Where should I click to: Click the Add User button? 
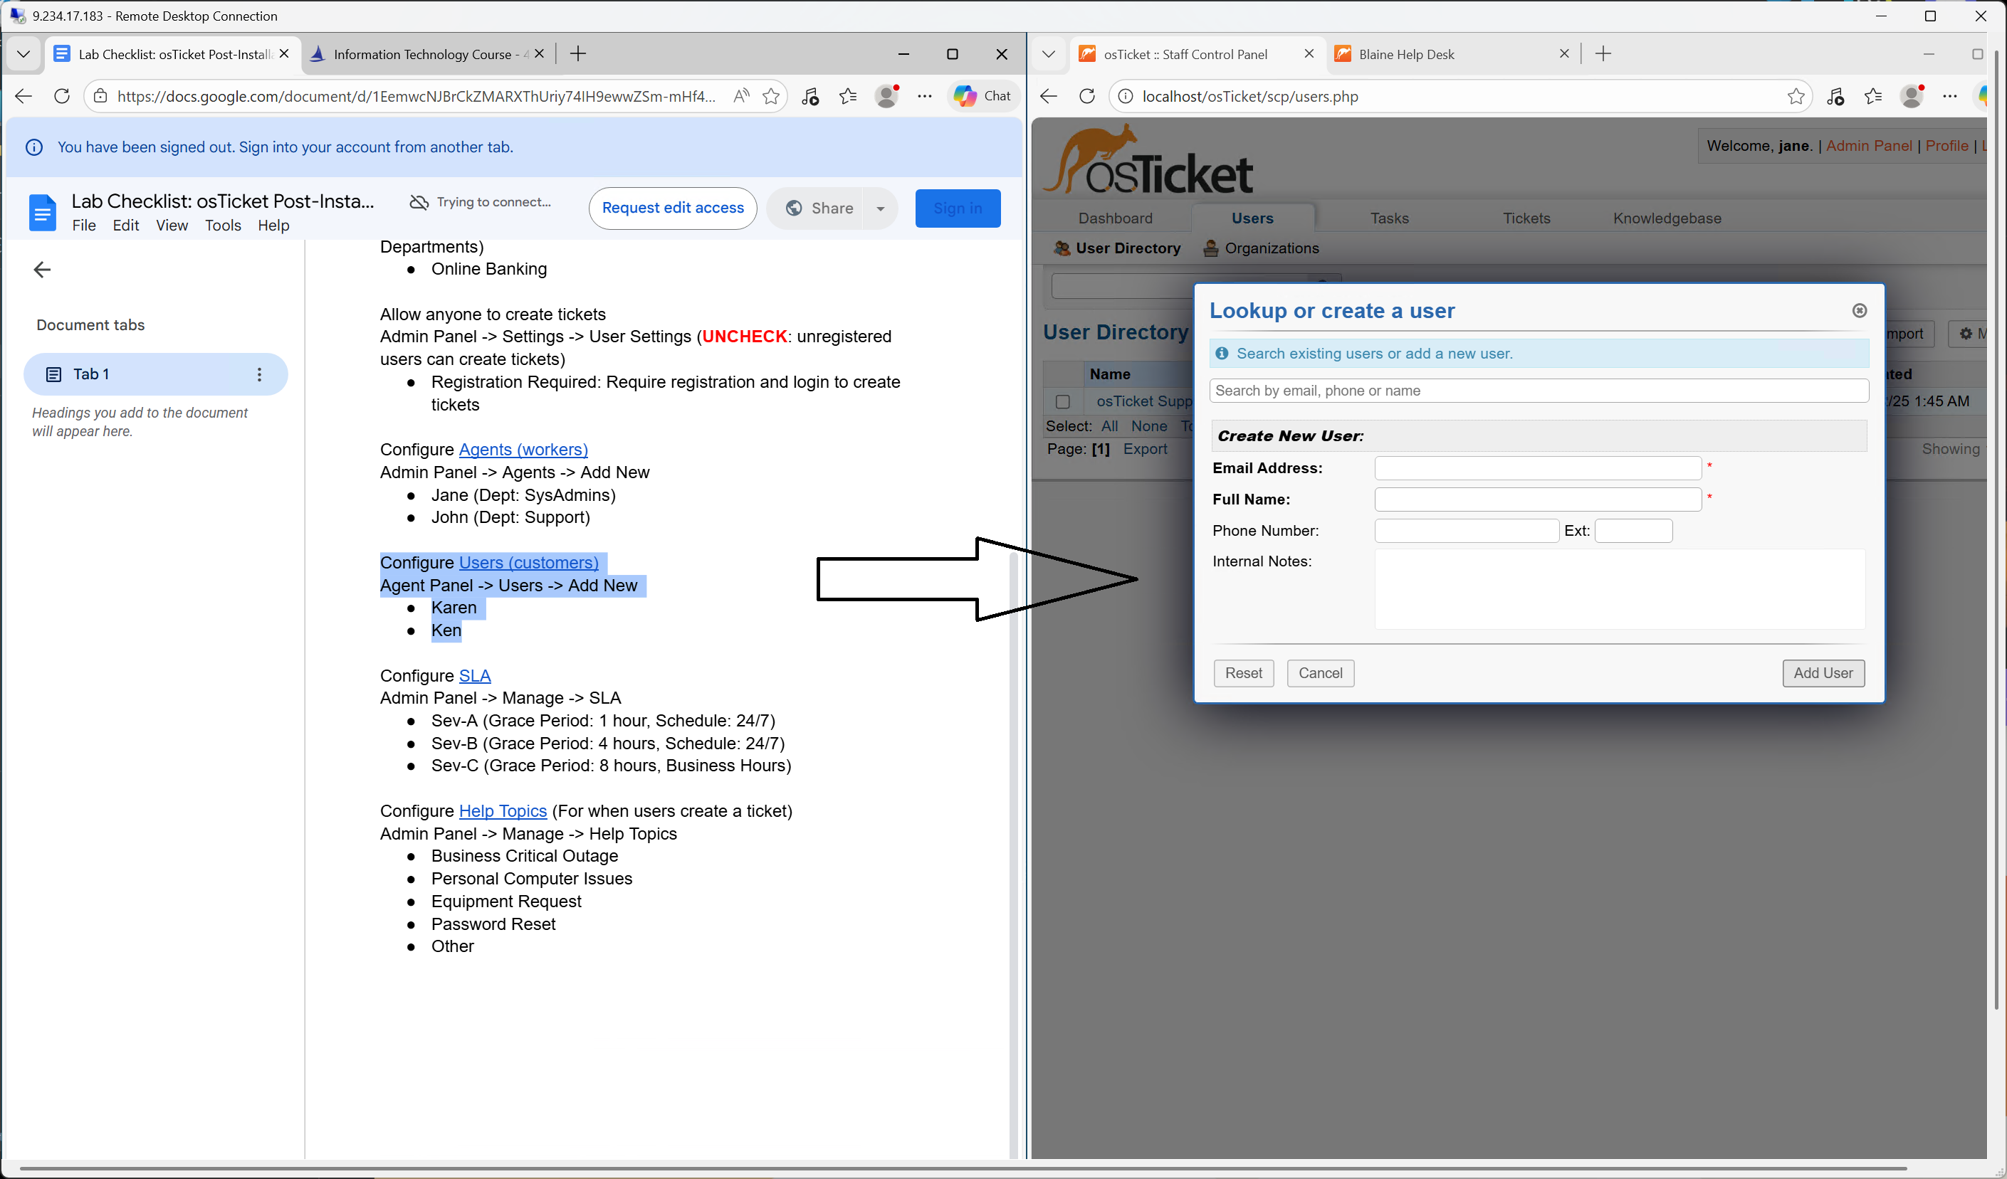click(x=1822, y=672)
